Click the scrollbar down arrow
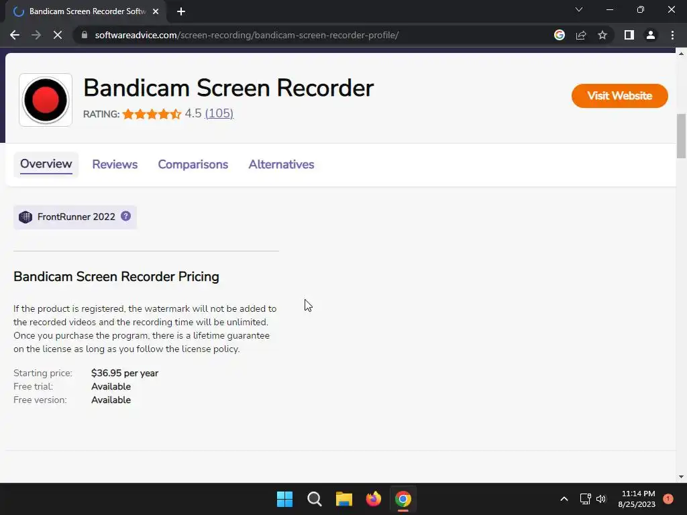 point(681,477)
